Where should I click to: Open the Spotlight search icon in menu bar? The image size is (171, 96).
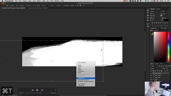coord(165,1)
